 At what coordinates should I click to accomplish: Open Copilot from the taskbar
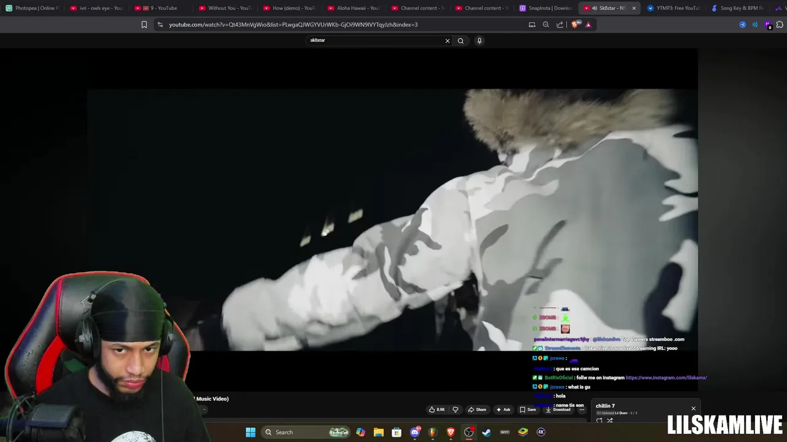point(361,432)
